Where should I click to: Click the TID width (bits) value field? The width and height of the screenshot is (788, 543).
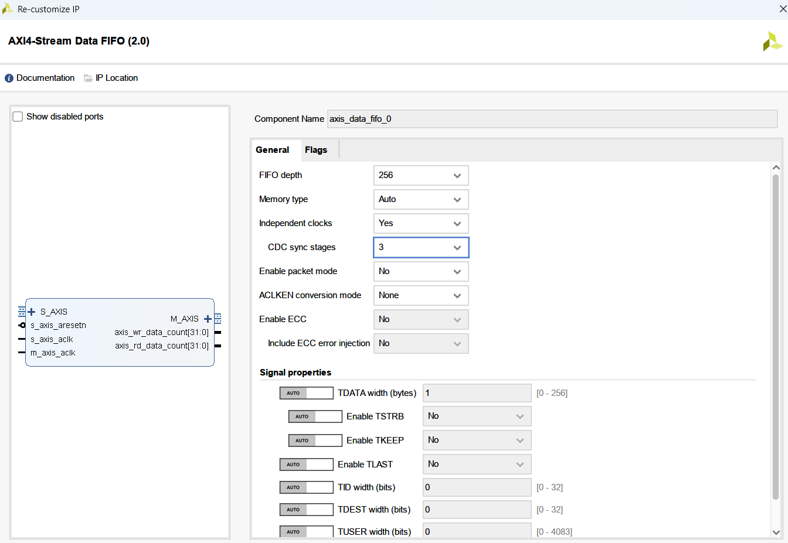pos(477,487)
